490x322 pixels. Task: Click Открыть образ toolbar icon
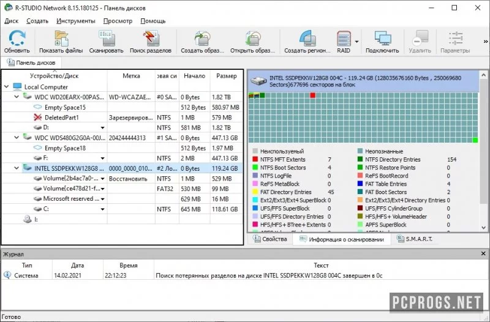pos(252,42)
